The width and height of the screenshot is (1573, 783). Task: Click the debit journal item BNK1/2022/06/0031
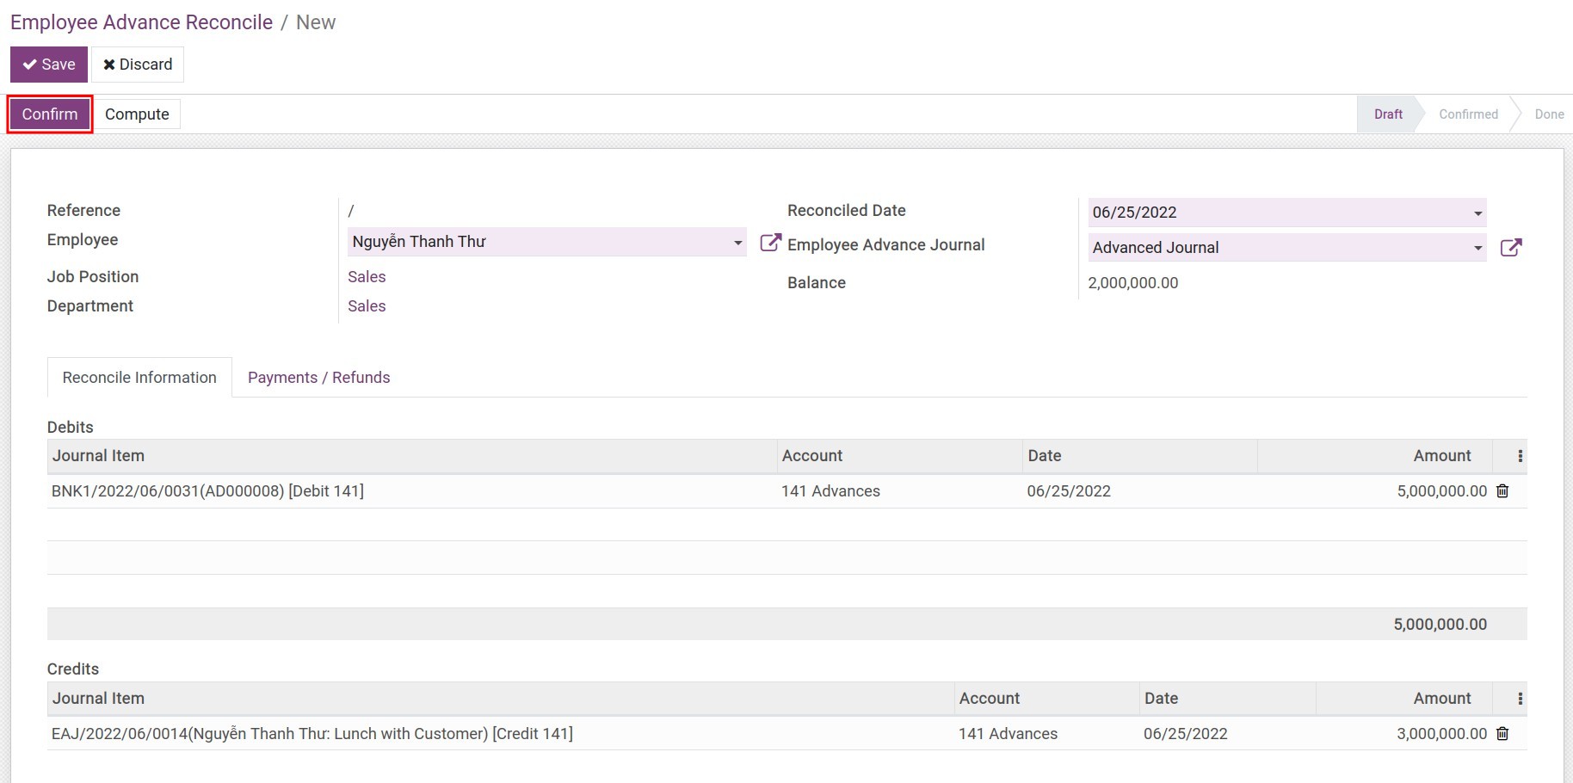coord(207,491)
